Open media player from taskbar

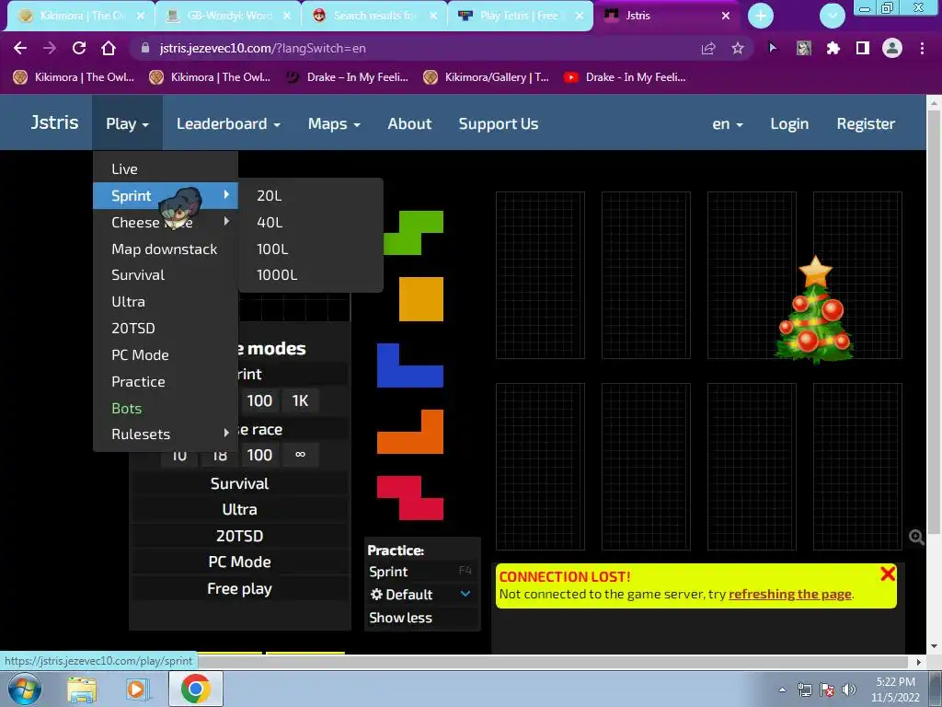137,690
